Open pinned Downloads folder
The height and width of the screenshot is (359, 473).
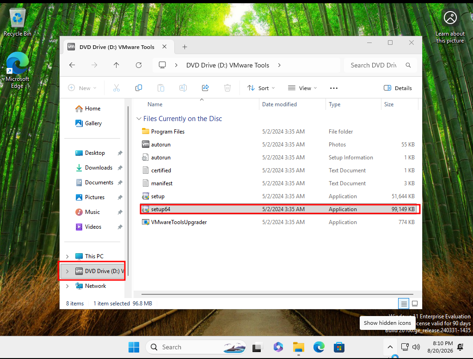(98, 168)
